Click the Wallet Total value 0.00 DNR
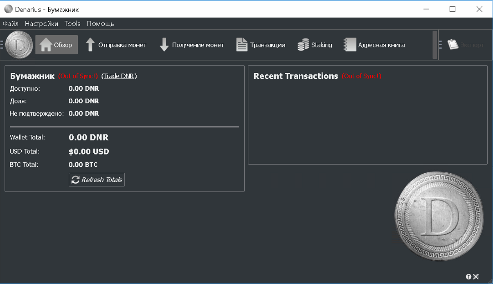 click(89, 138)
